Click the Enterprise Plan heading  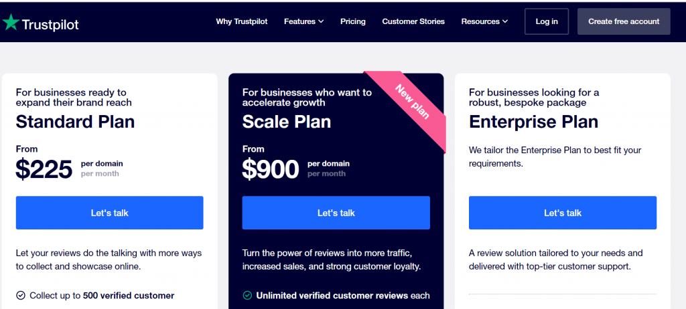[533, 122]
